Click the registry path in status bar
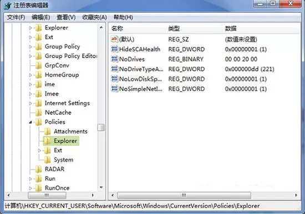Viewport: 305px width, 214px height. 132,206
